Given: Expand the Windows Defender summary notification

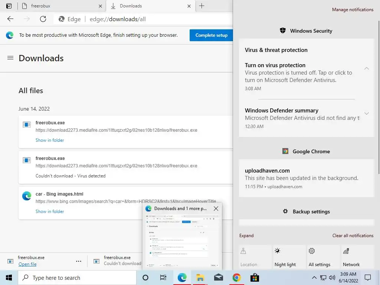Looking at the screenshot, I should click(367, 114).
